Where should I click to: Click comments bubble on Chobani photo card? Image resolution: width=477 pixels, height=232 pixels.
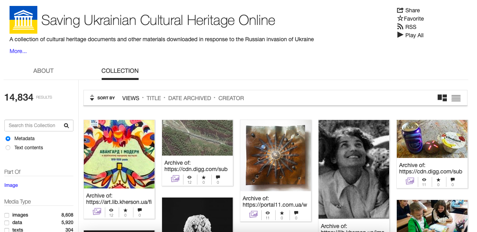[452, 180]
